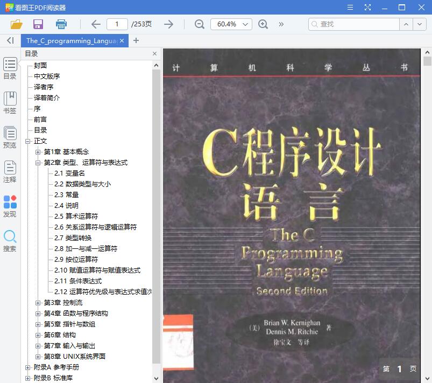The image size is (432, 383).
Task: Select 中文版序 in the outline
Action: point(47,76)
